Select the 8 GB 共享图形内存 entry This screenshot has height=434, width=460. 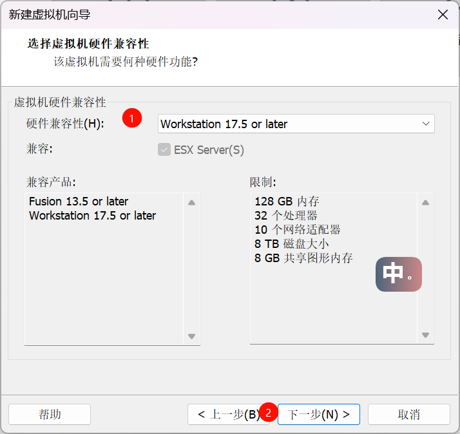tap(303, 258)
